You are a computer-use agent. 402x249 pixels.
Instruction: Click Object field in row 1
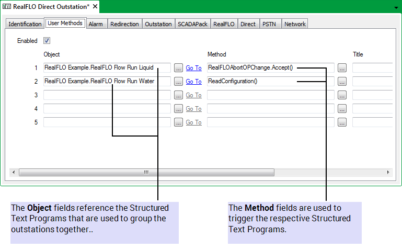pyautogui.click(x=107, y=67)
